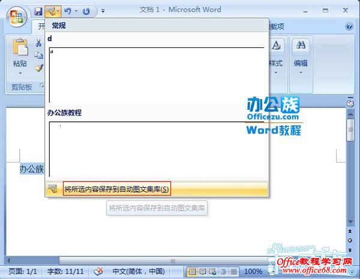Switch to Full Screen Reading view

[x=204, y=271]
